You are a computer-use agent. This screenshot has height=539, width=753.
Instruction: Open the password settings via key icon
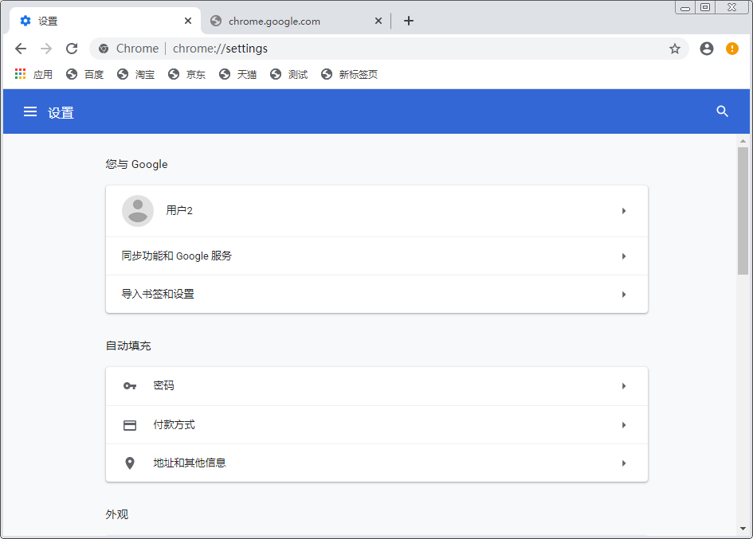(x=130, y=386)
